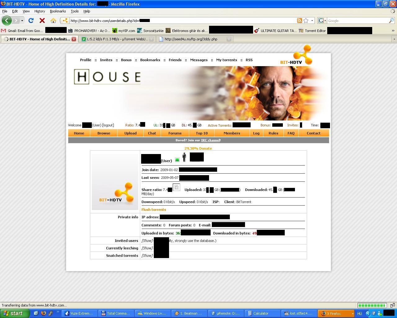Screen dimensions: 397x318
Task: Click the RSS feed icon in the address bar
Action: [x=299, y=20]
